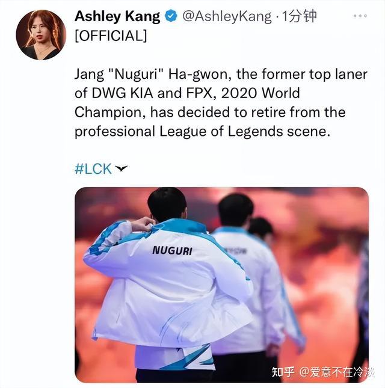This screenshot has height=388, width=385.
Task: Open the @AshleyKang handle
Action: (227, 17)
